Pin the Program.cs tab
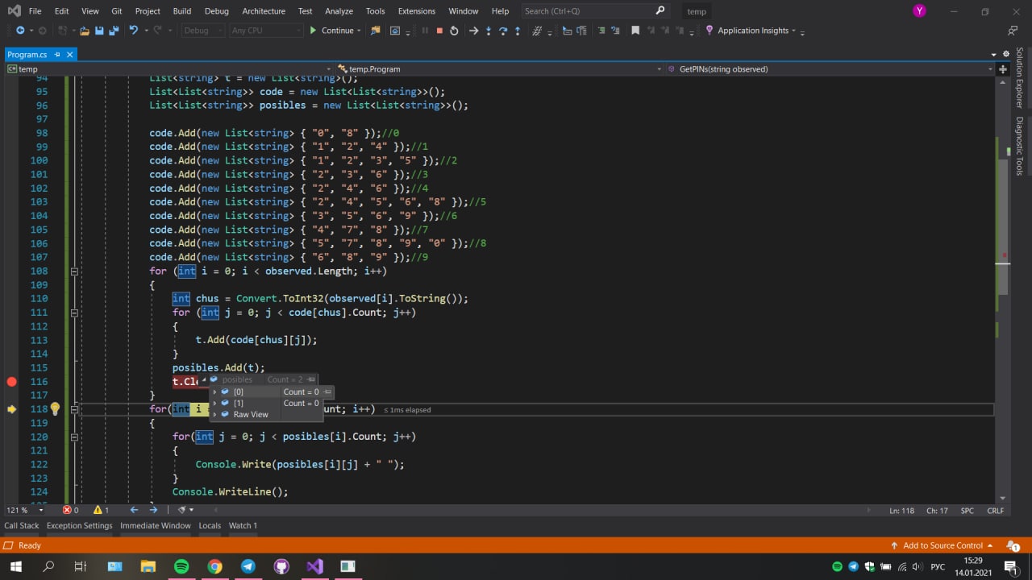The width and height of the screenshot is (1032, 580). coord(57,55)
